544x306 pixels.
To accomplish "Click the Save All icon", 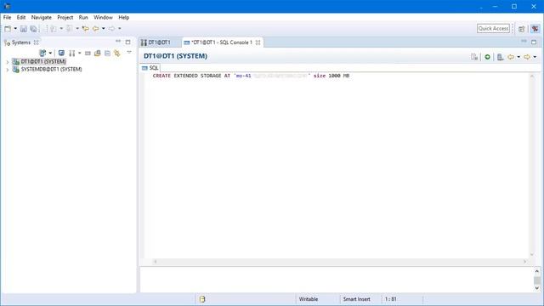I will pos(33,29).
